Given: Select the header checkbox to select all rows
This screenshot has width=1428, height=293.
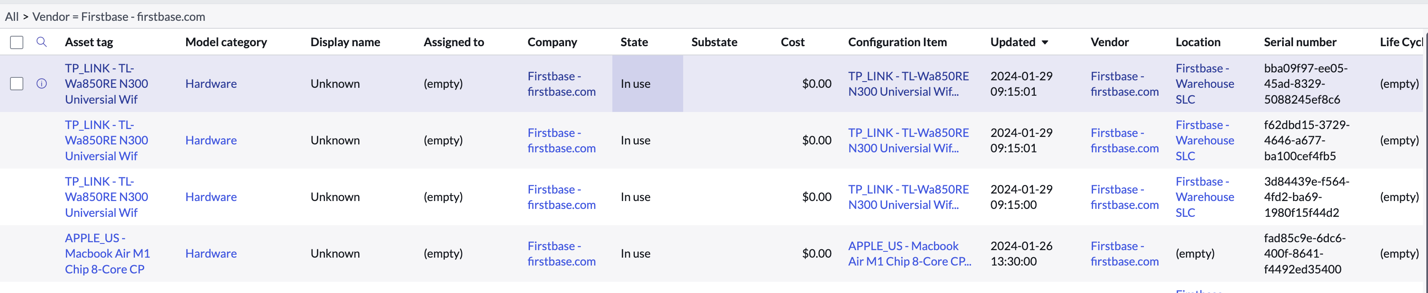Looking at the screenshot, I should coord(17,42).
